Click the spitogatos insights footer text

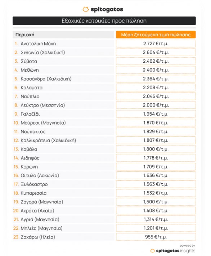pos(176,251)
